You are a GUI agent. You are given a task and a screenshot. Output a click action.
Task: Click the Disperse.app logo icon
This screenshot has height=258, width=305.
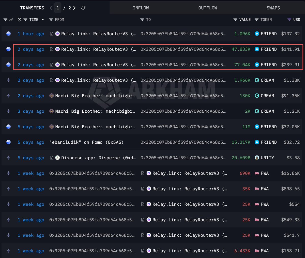pyautogui.click(x=57, y=158)
